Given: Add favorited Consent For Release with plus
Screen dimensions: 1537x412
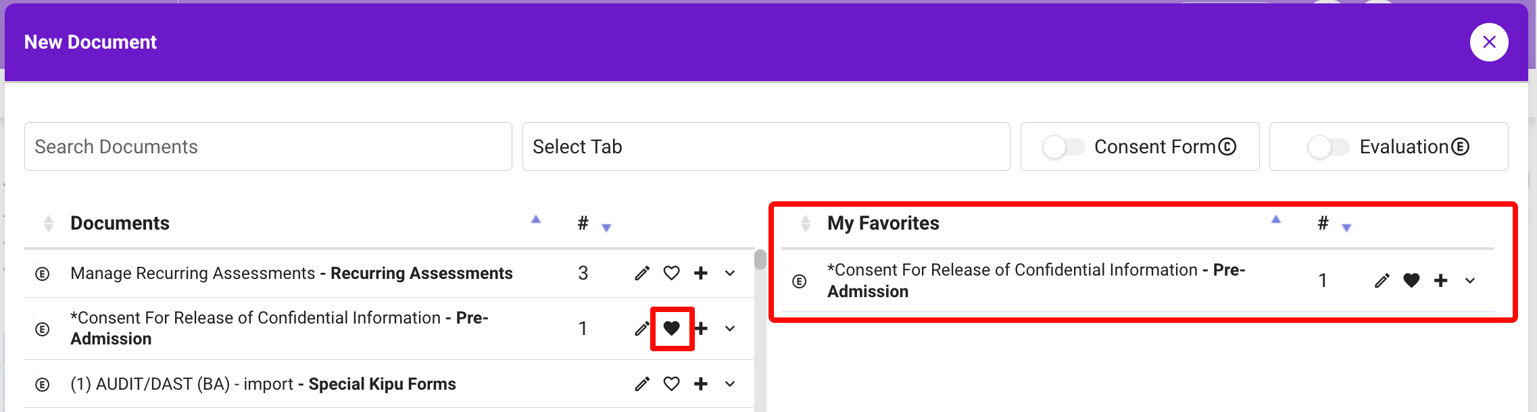Looking at the screenshot, I should (1441, 280).
